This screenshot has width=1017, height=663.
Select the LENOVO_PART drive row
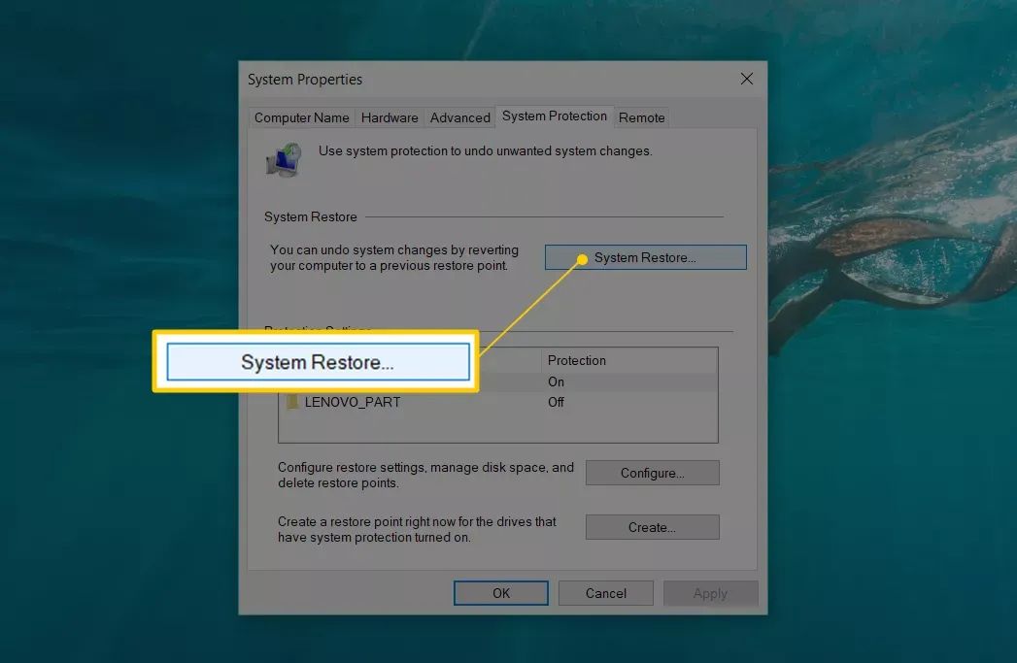click(x=498, y=402)
